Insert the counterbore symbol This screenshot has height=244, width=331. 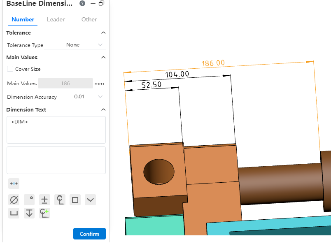point(14,213)
